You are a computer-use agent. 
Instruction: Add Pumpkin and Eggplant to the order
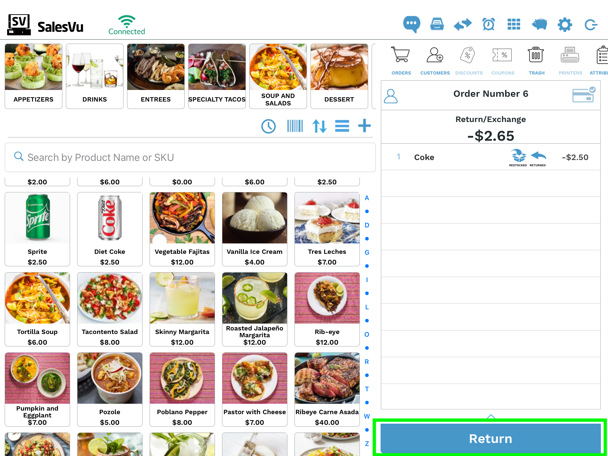point(37,389)
